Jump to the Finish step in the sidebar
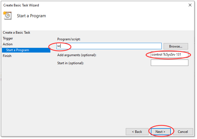197x139 pixels. tap(7, 56)
